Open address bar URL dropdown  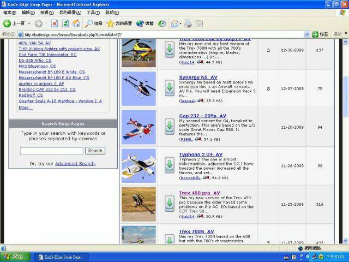307,34
